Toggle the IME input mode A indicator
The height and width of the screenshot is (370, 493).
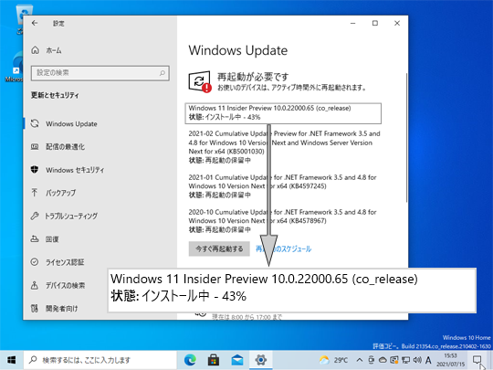click(428, 360)
